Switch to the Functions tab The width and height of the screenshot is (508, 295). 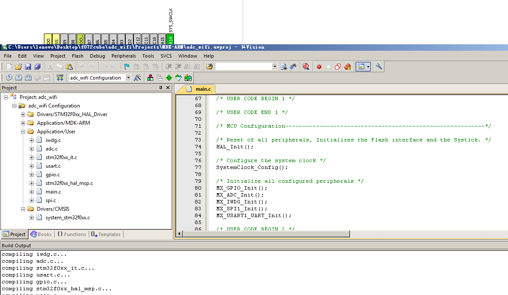point(72,234)
